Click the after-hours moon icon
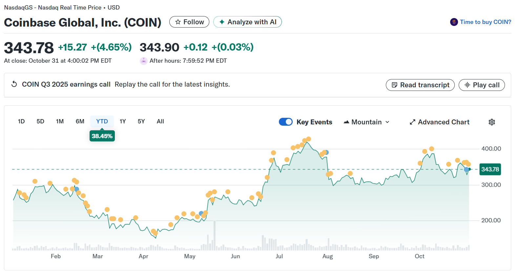The image size is (522, 275). (143, 61)
